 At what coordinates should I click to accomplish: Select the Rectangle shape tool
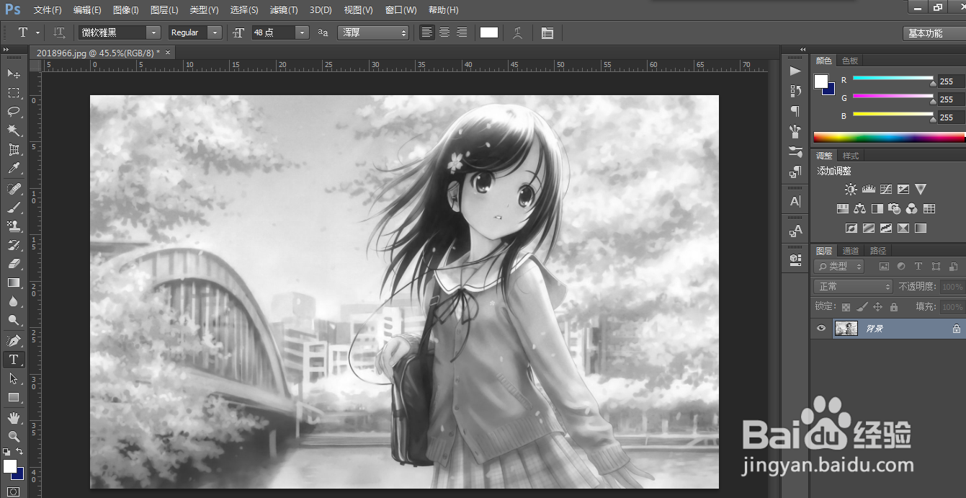[14, 397]
